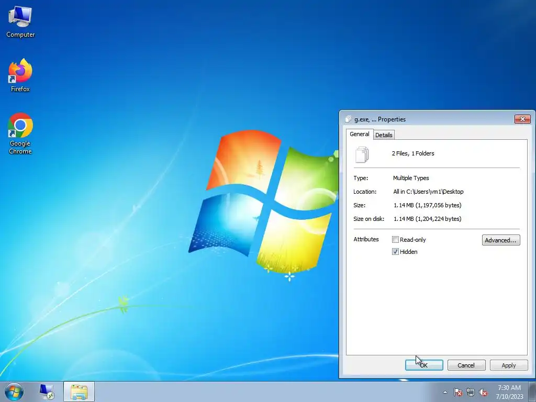Image resolution: width=536 pixels, height=402 pixels.
Task: Click size '1.14 MB (1,197,056 bytes)'
Action: [427, 205]
